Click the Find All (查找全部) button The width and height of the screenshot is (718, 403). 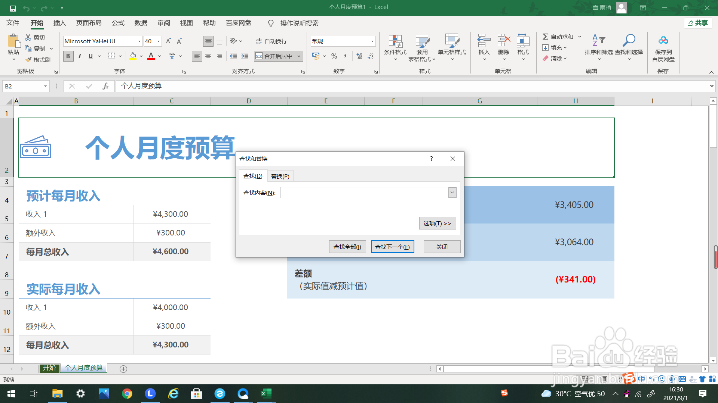click(x=347, y=247)
